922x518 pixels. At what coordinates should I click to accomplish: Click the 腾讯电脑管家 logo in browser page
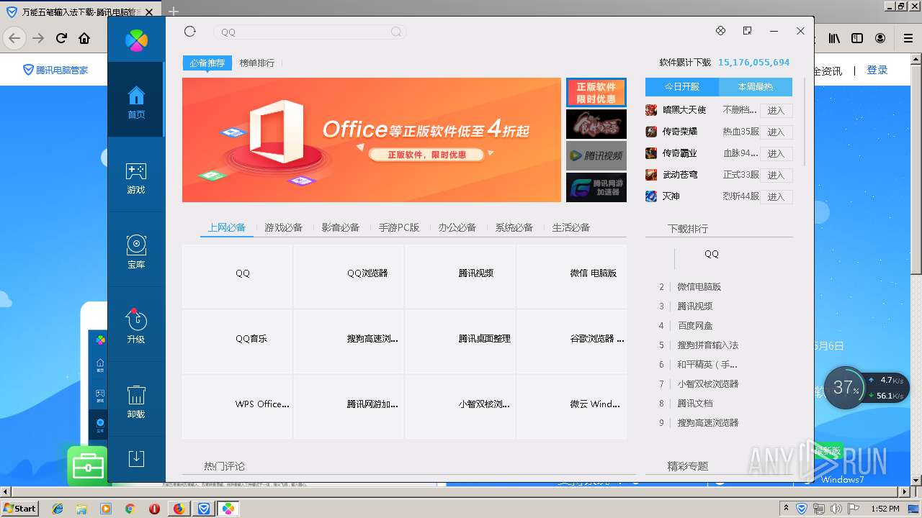tap(55, 70)
